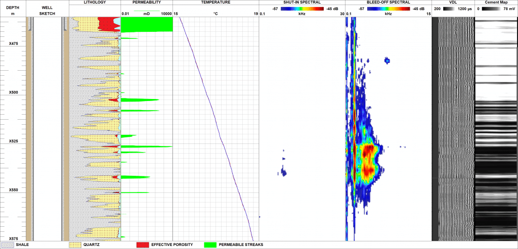Click the kHz label under Shut-In Spectral
Screen dimensions: 518x249
point(301,14)
